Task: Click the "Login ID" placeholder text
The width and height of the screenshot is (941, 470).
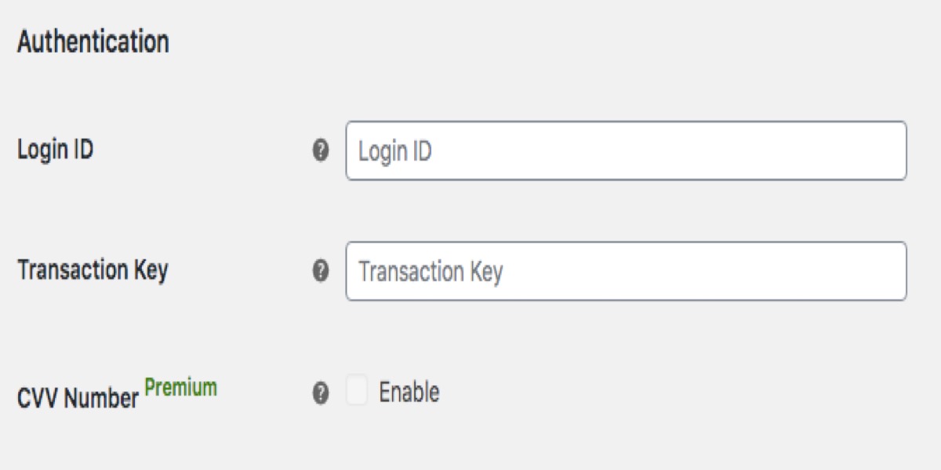Action: coord(395,151)
